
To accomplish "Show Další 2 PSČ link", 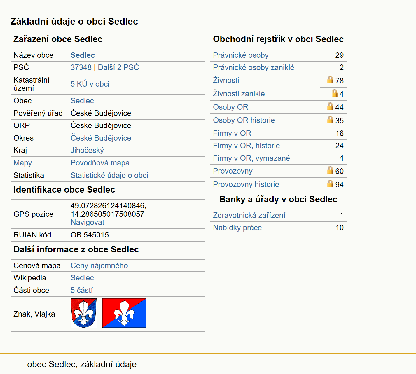I will tap(118, 67).
